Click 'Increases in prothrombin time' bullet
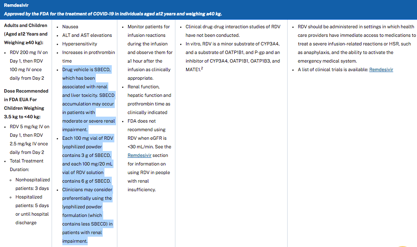This screenshot has width=417, height=247. [89, 57]
